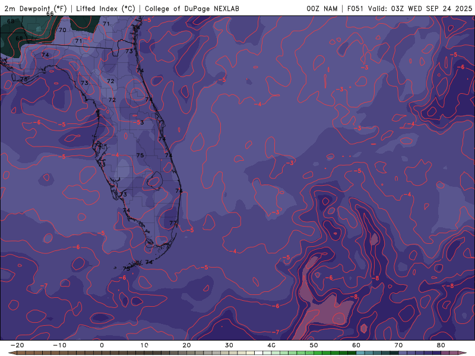
Task: Click the 80 tick label on the colorbar
Action: [441, 345]
